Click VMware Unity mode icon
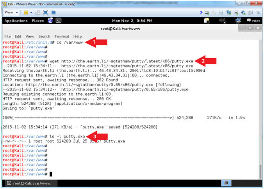 pyautogui.click(x=54, y=12)
